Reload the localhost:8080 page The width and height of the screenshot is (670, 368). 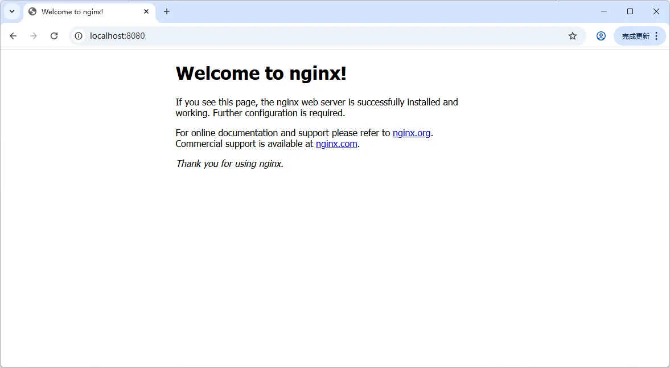point(54,36)
